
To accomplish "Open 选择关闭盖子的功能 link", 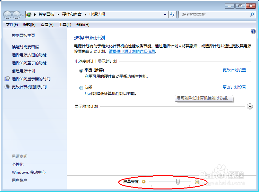I will point(29,63).
